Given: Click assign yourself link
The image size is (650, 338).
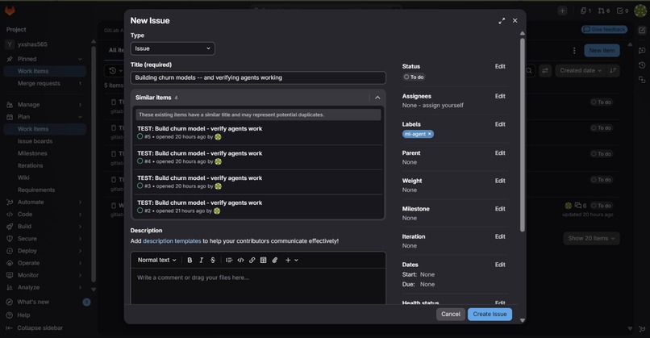Looking at the screenshot, I should pyautogui.click(x=443, y=106).
